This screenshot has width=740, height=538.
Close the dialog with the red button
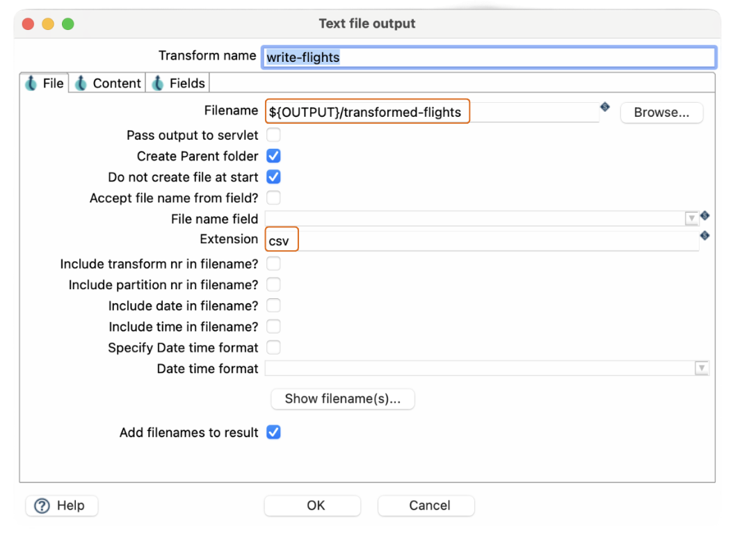tap(29, 24)
